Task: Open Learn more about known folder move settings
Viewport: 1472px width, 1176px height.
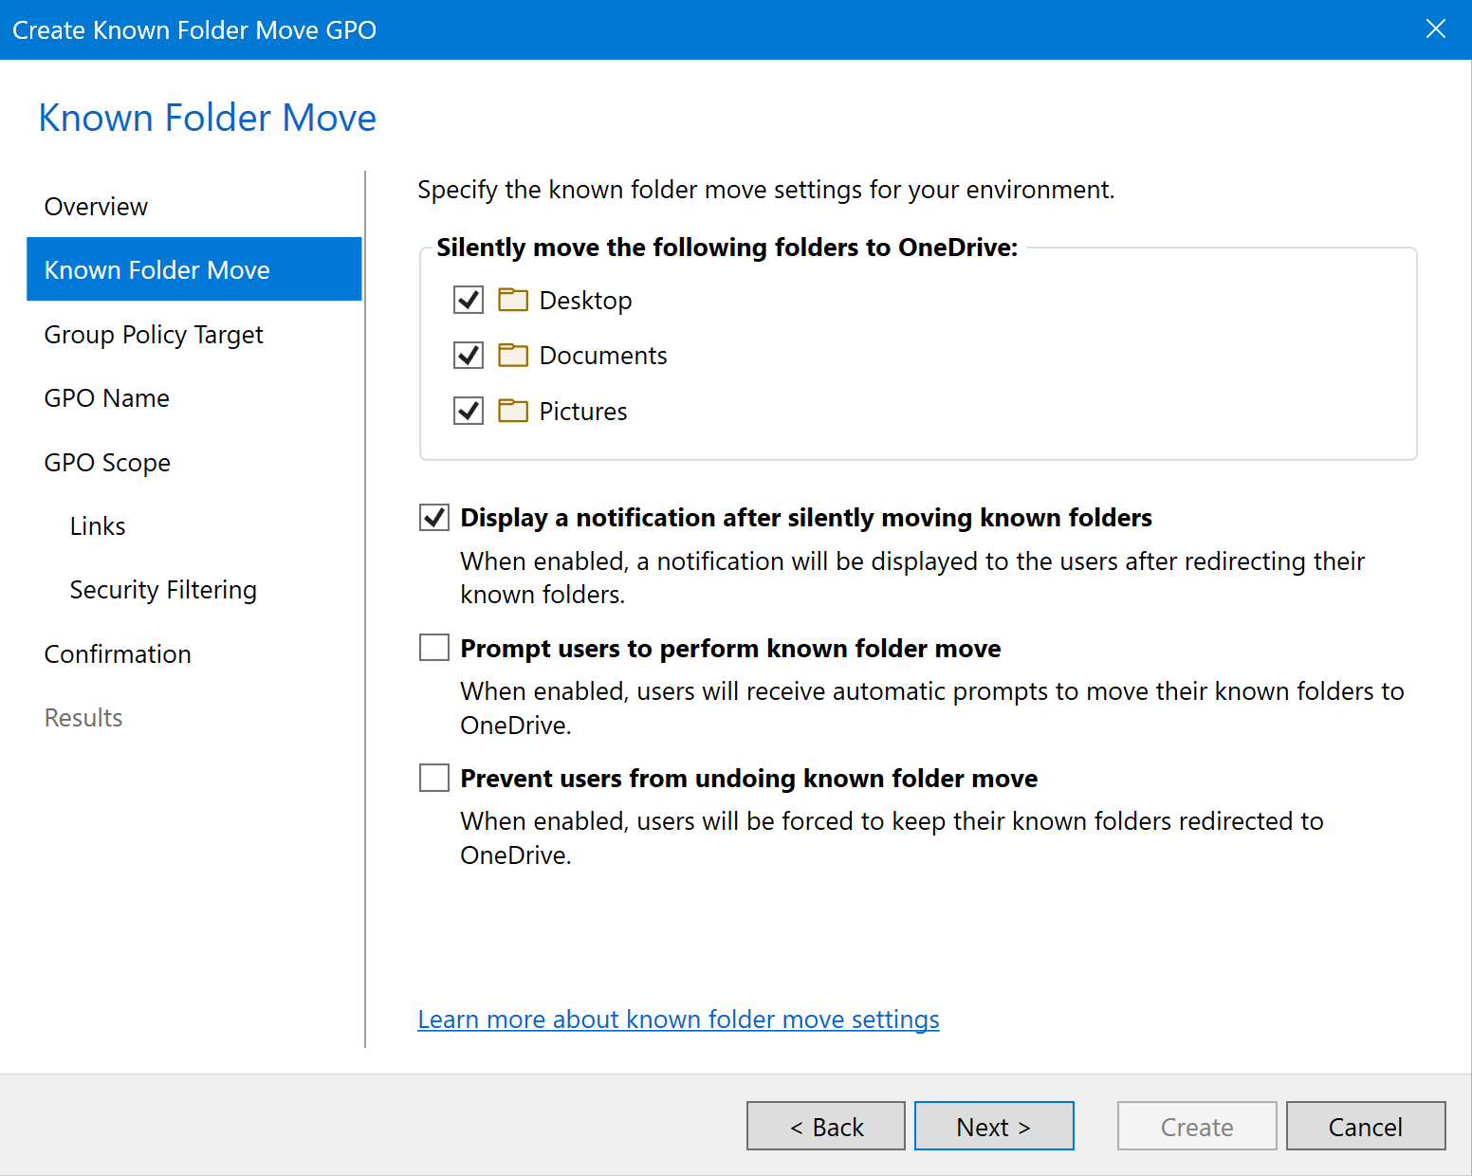Action: click(678, 1020)
